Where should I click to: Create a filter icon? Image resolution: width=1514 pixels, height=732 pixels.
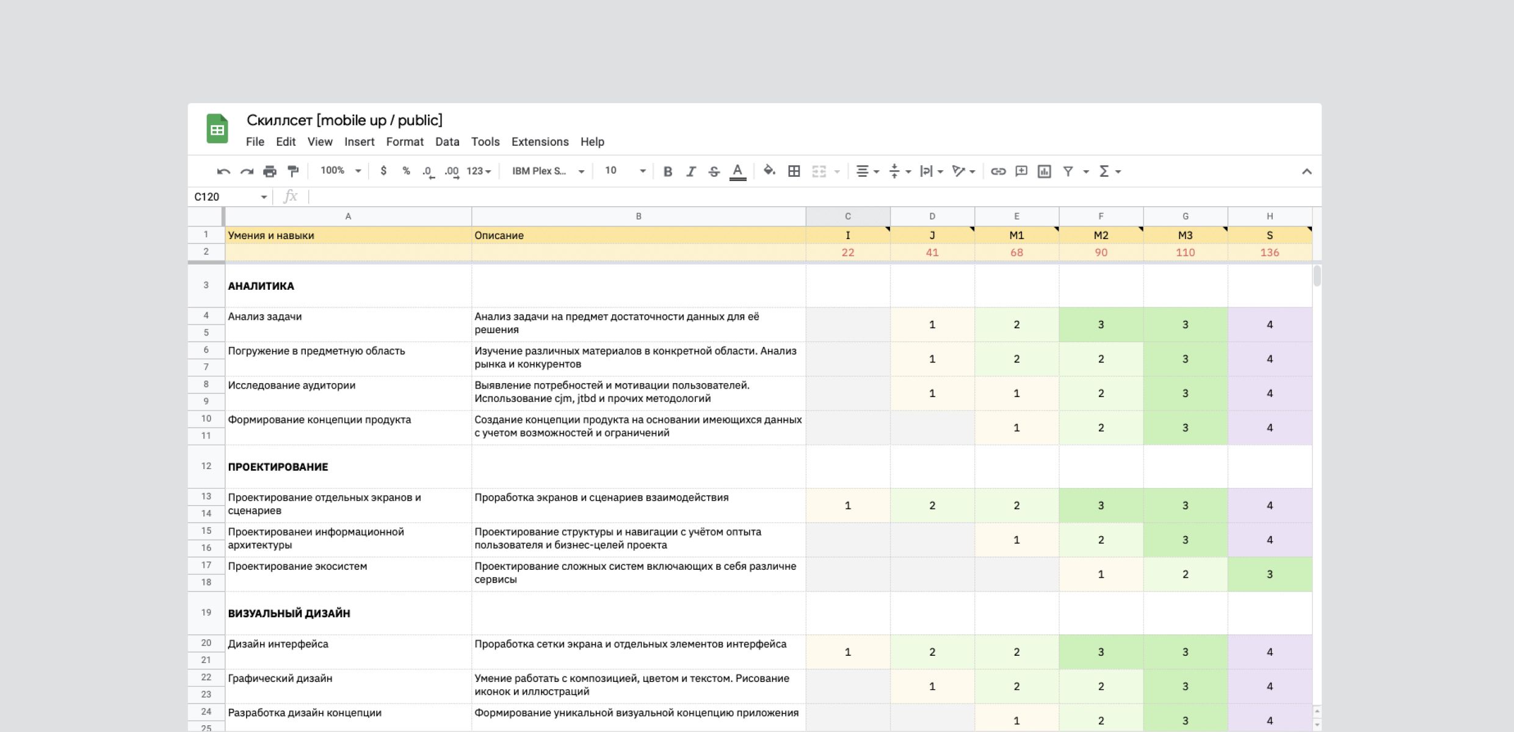(1068, 171)
